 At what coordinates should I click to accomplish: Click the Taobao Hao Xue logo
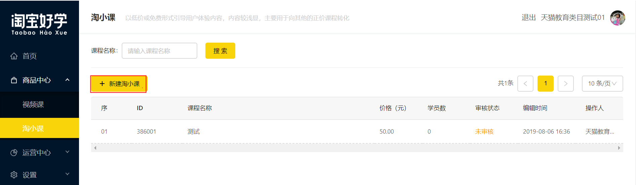[39, 24]
